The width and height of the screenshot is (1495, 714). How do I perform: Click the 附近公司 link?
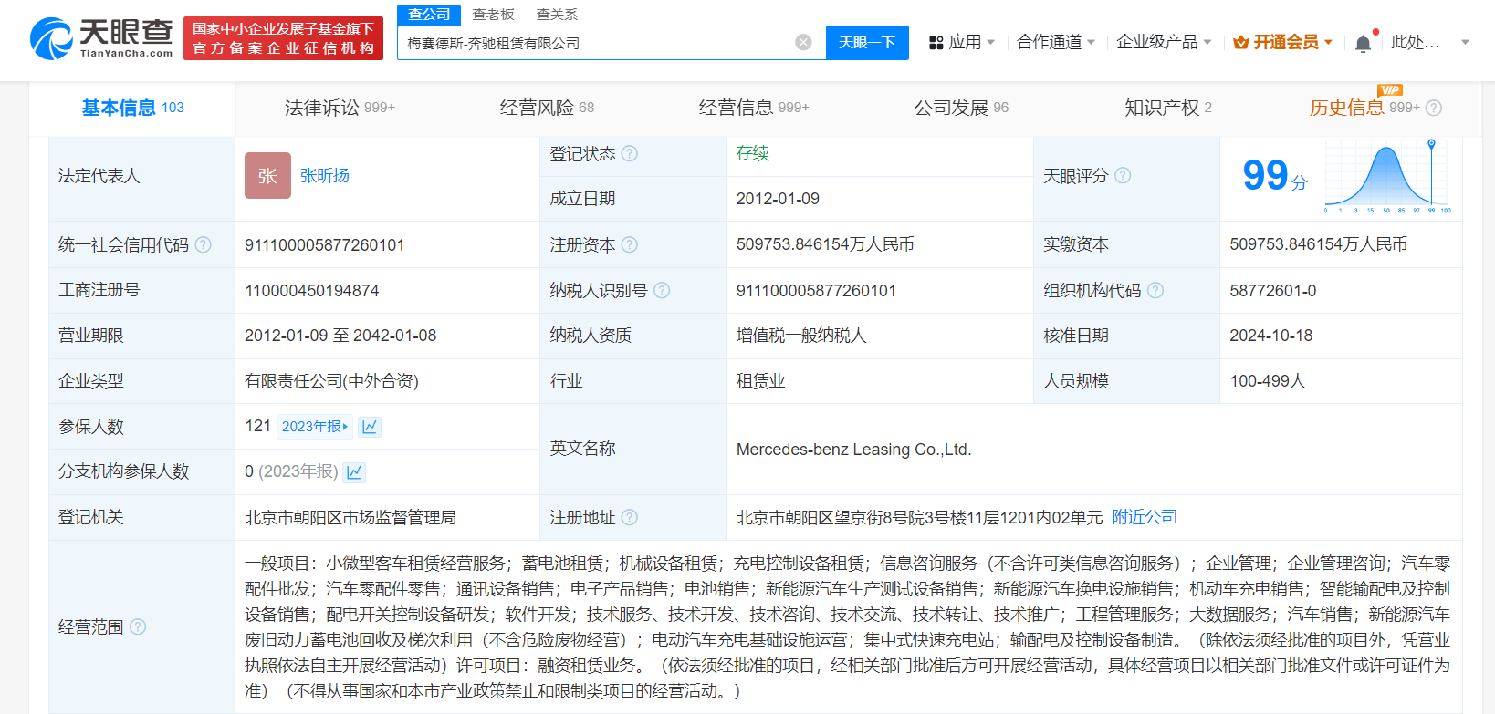pos(1145,517)
